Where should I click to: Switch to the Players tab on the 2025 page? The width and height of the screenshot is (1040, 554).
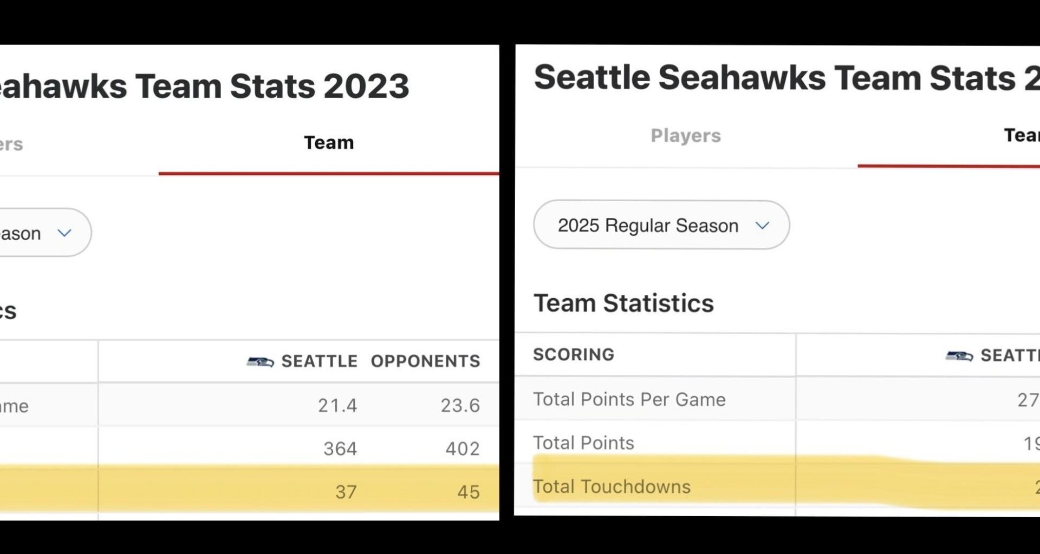coord(685,136)
